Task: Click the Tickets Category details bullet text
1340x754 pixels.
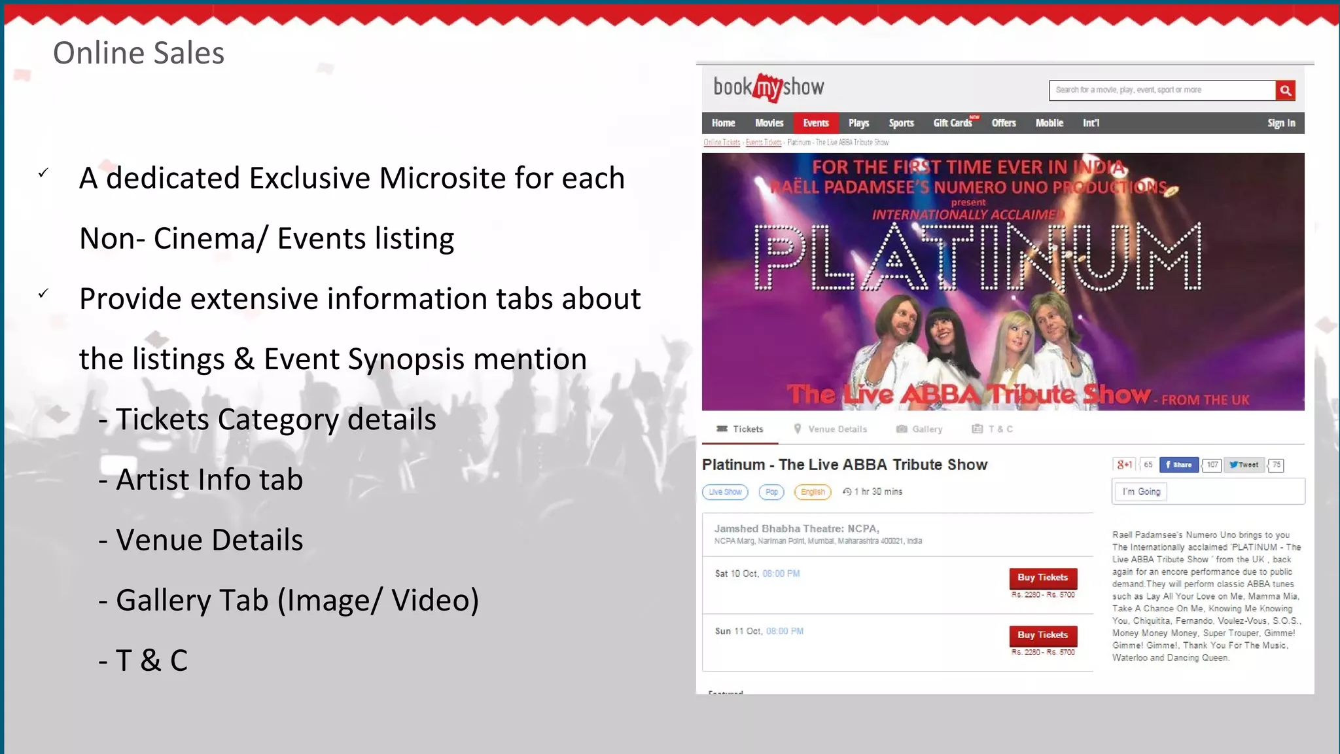Action: coord(267,420)
